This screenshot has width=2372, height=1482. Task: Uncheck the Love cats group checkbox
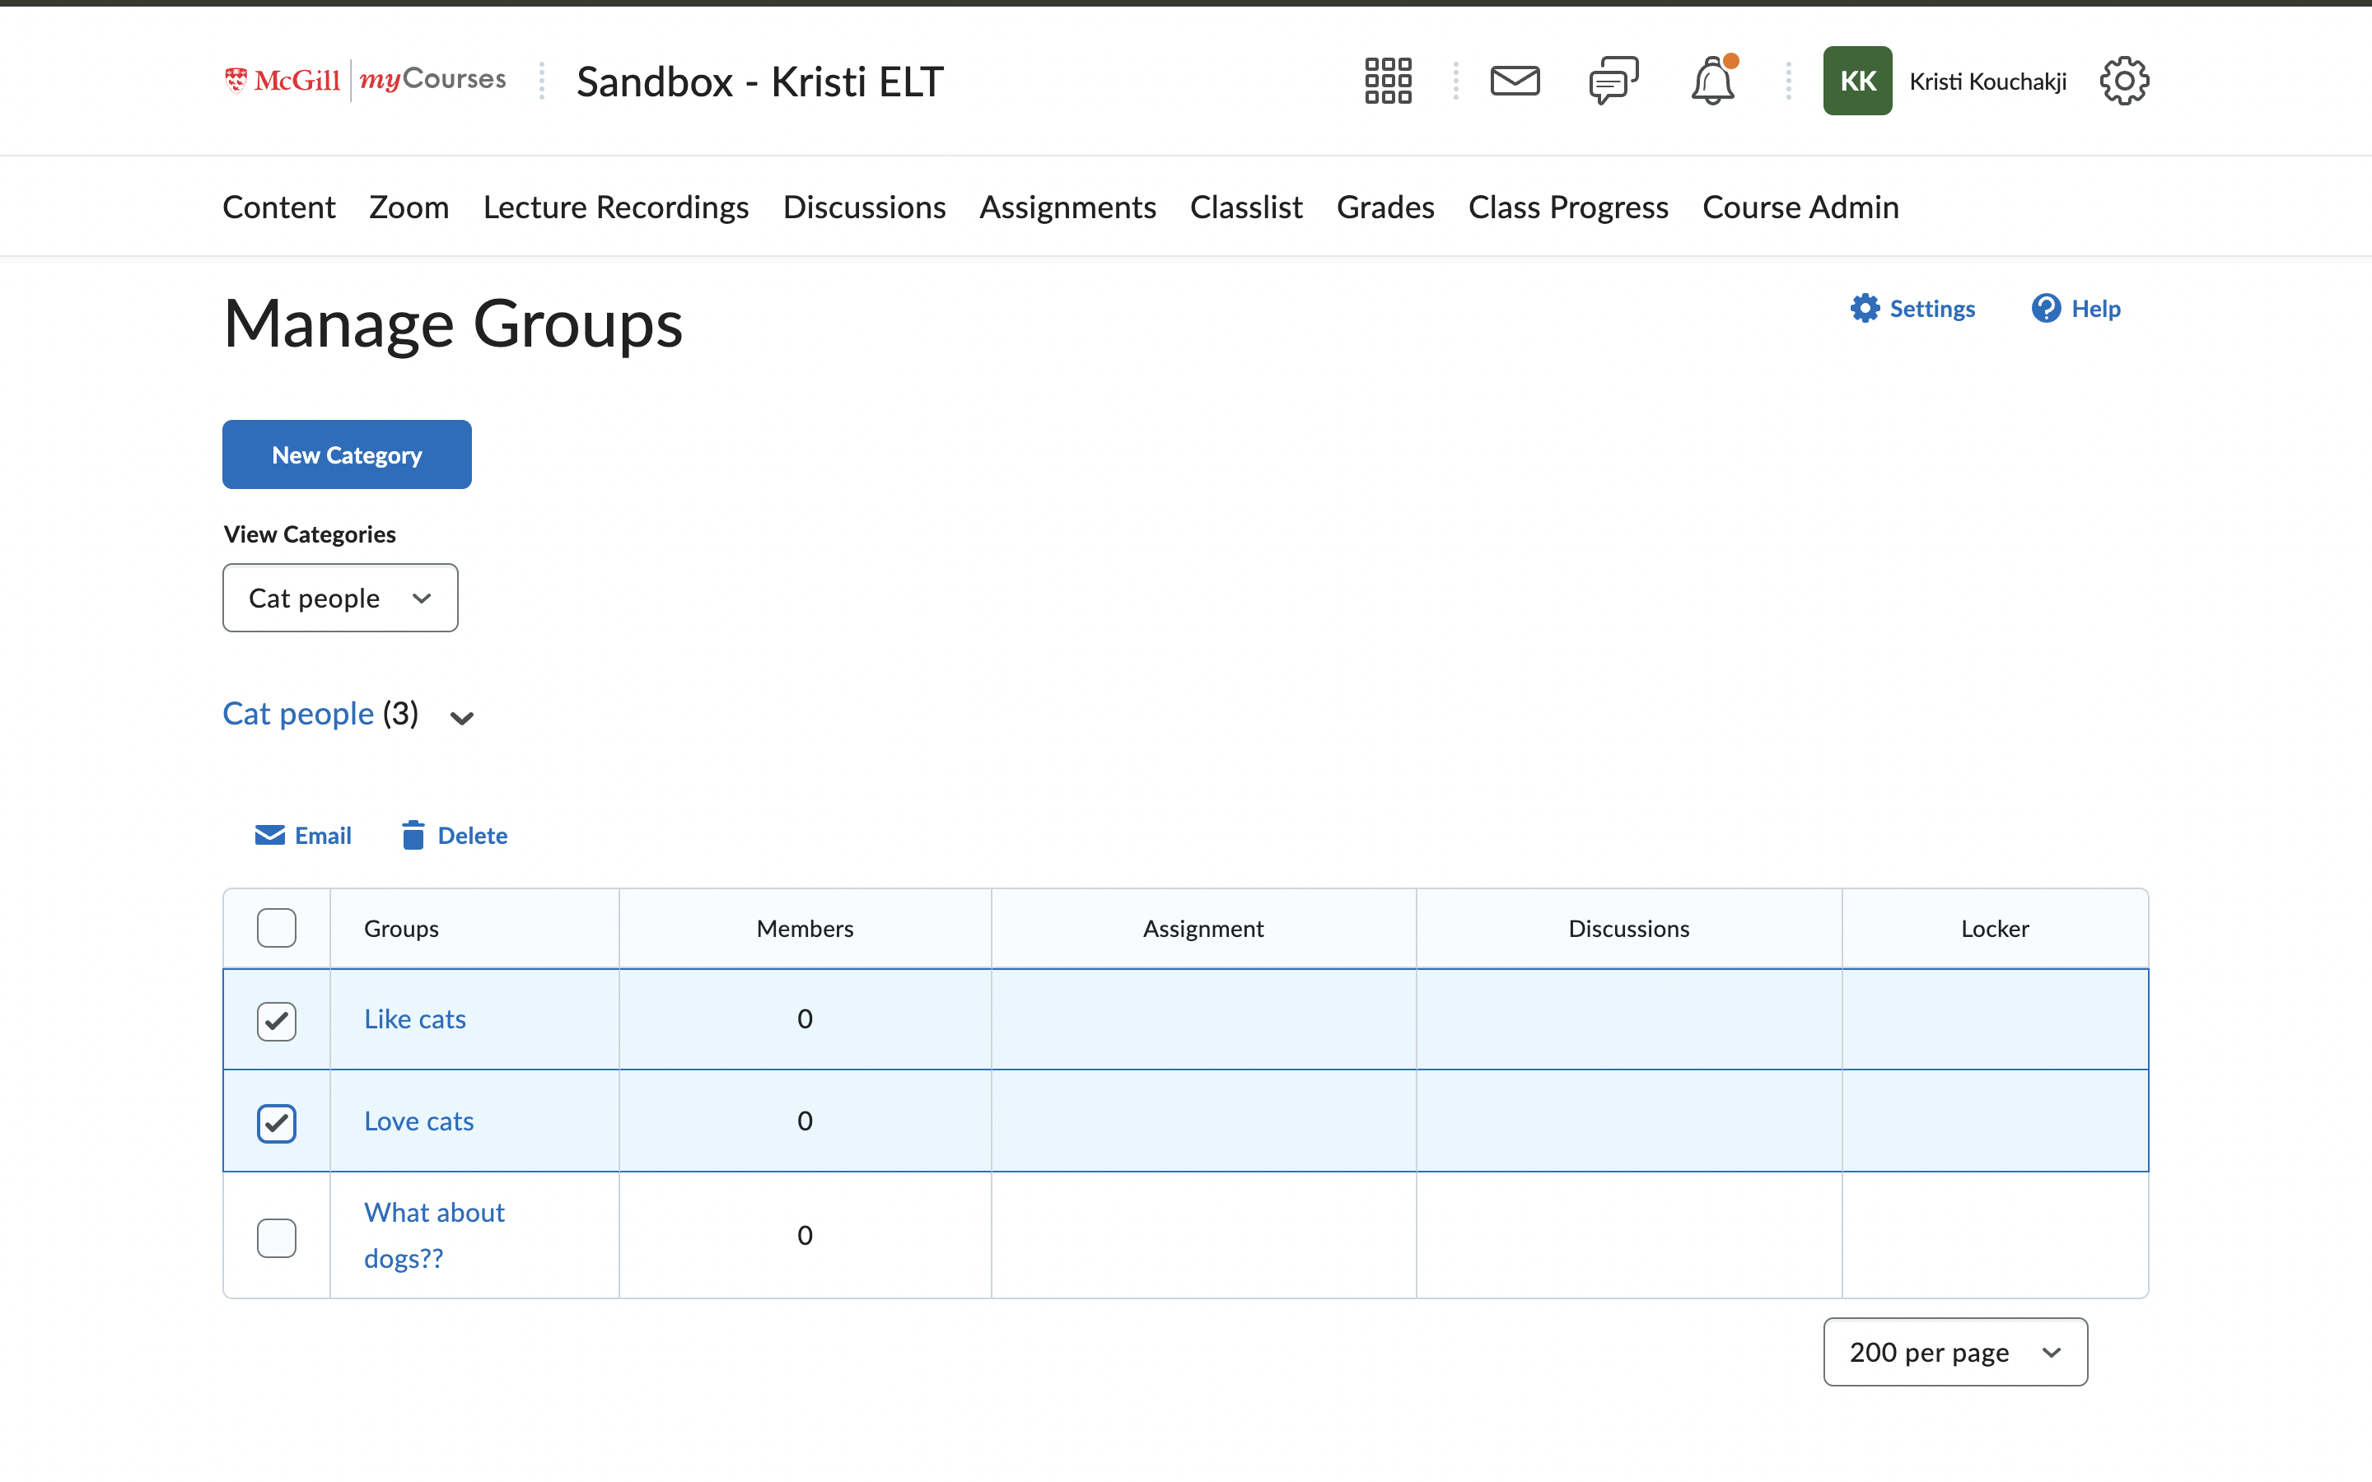pos(278,1122)
